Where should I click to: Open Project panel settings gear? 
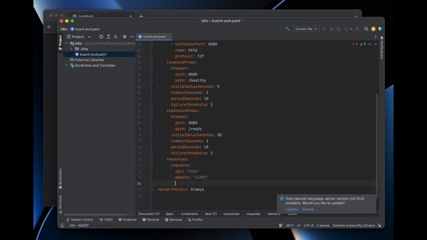click(125, 37)
